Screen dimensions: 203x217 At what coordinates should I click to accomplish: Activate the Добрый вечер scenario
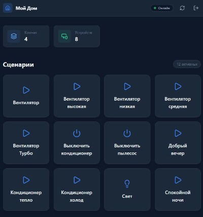[x=178, y=143]
